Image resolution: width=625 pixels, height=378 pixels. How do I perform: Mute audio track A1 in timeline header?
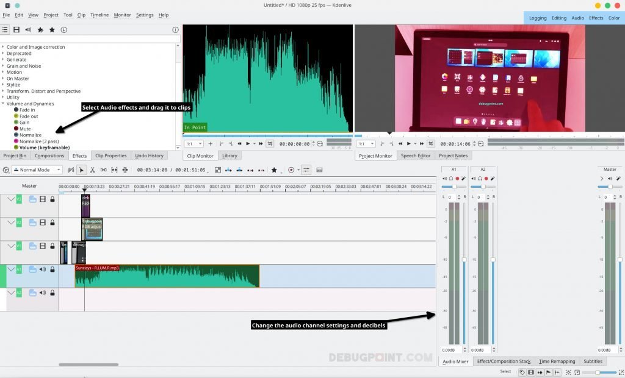pyautogui.click(x=43, y=269)
